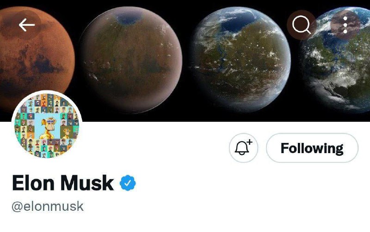Open the banner at the green ocean planet
The height and width of the screenshot is (232, 370).
240,59
